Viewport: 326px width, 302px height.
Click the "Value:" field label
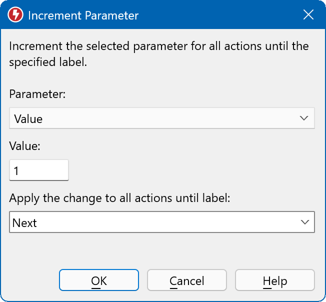(x=24, y=145)
